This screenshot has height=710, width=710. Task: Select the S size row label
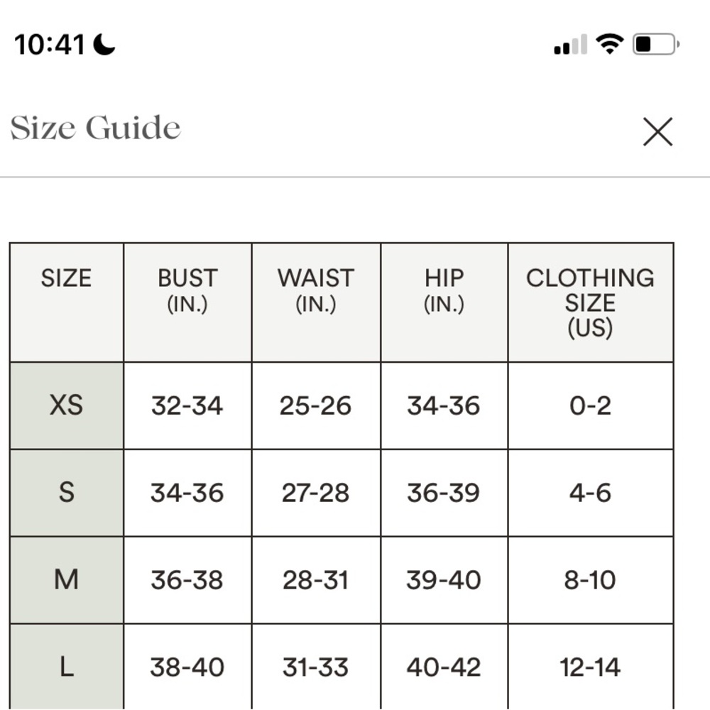[67, 493]
